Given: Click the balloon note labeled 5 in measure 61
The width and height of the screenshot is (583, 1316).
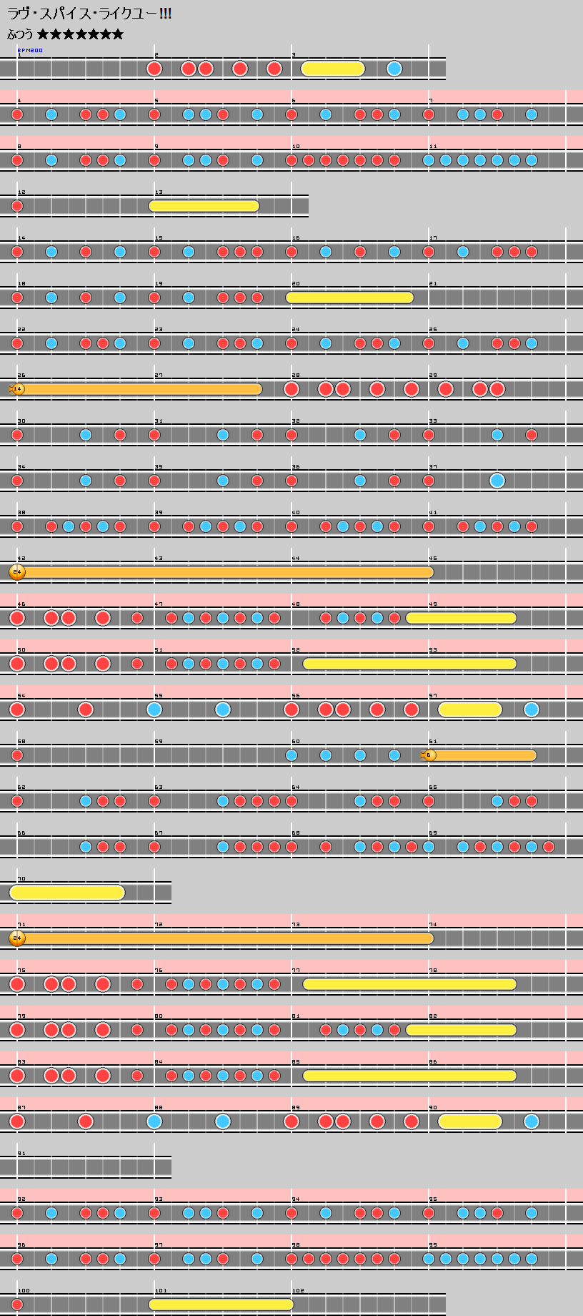Looking at the screenshot, I should point(429,755).
